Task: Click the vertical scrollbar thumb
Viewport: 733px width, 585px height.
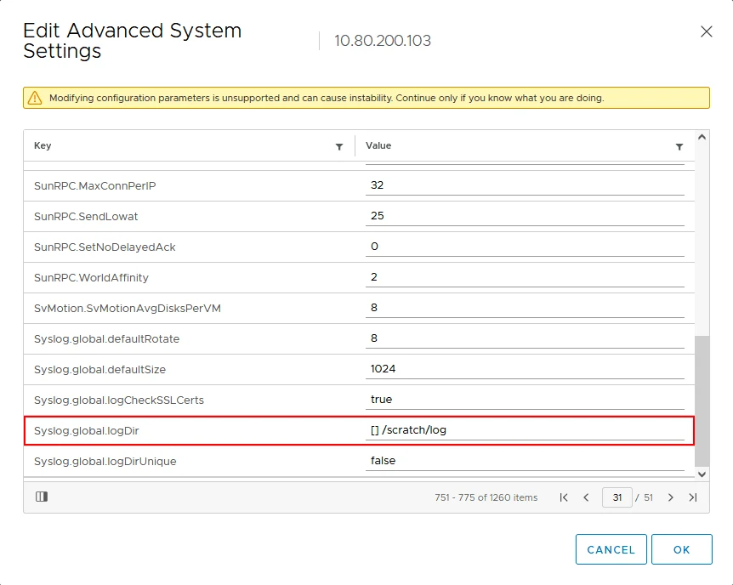Action: (x=702, y=400)
